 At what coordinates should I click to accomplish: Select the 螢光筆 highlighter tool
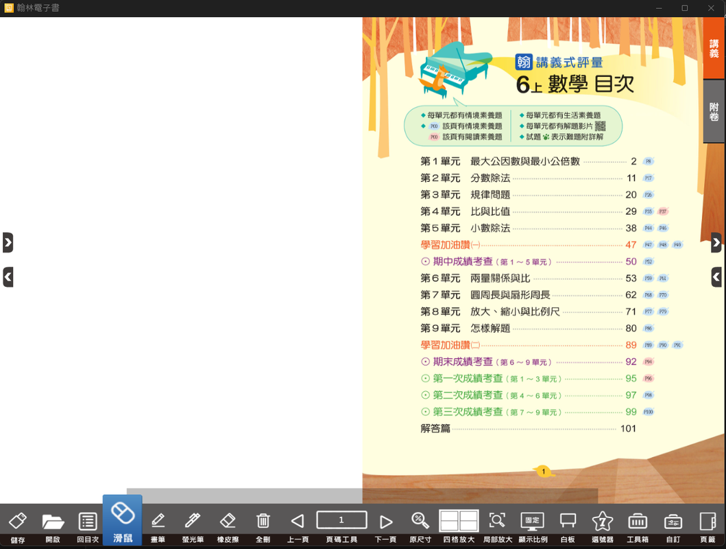click(193, 521)
